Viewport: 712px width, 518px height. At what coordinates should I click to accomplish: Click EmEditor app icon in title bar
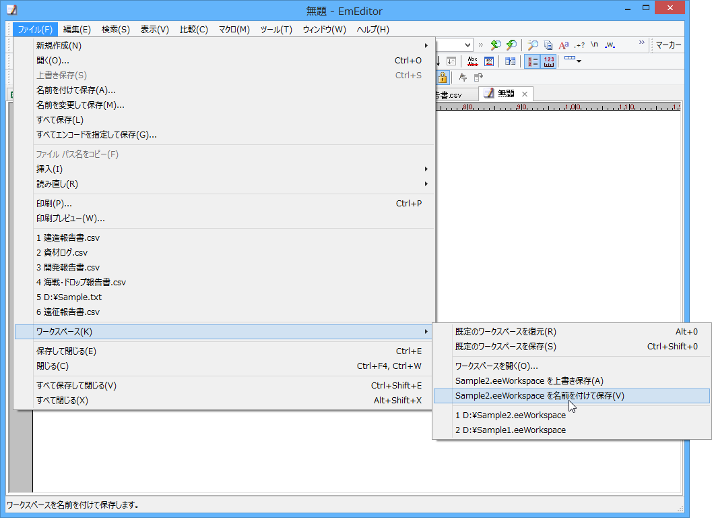pos(12,9)
